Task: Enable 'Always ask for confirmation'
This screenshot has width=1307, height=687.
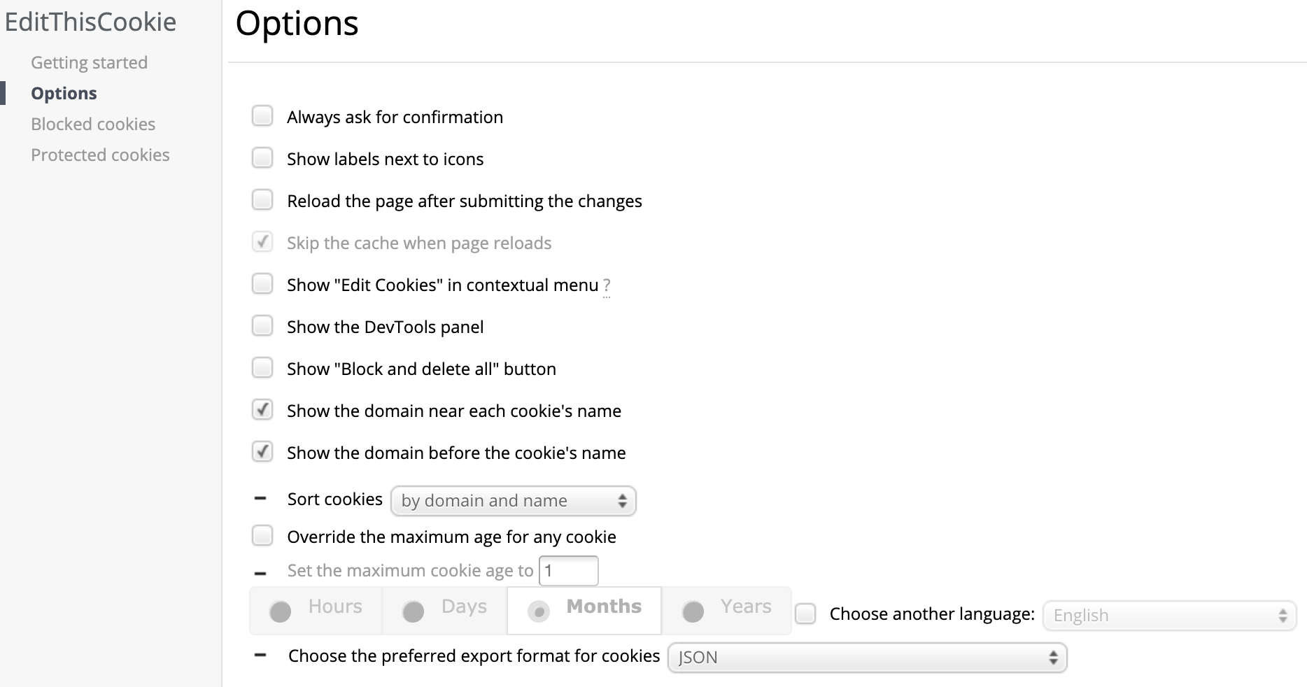Action: [262, 116]
